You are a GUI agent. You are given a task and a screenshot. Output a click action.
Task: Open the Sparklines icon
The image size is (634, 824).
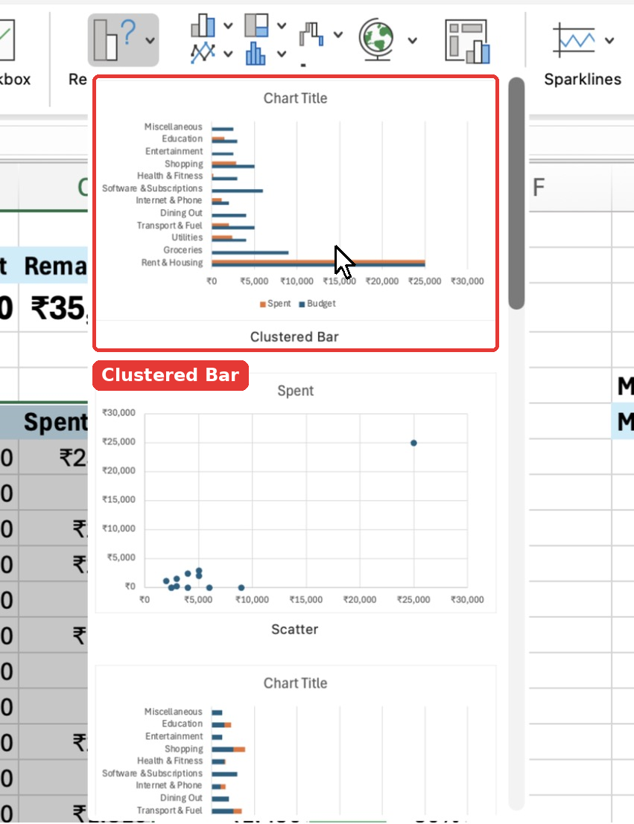point(574,40)
